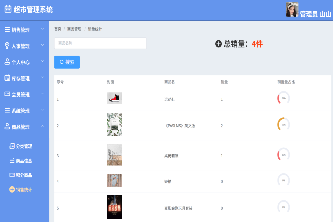
Task: Click the 销售管理 sidebar icon
Action: click(x=8, y=30)
